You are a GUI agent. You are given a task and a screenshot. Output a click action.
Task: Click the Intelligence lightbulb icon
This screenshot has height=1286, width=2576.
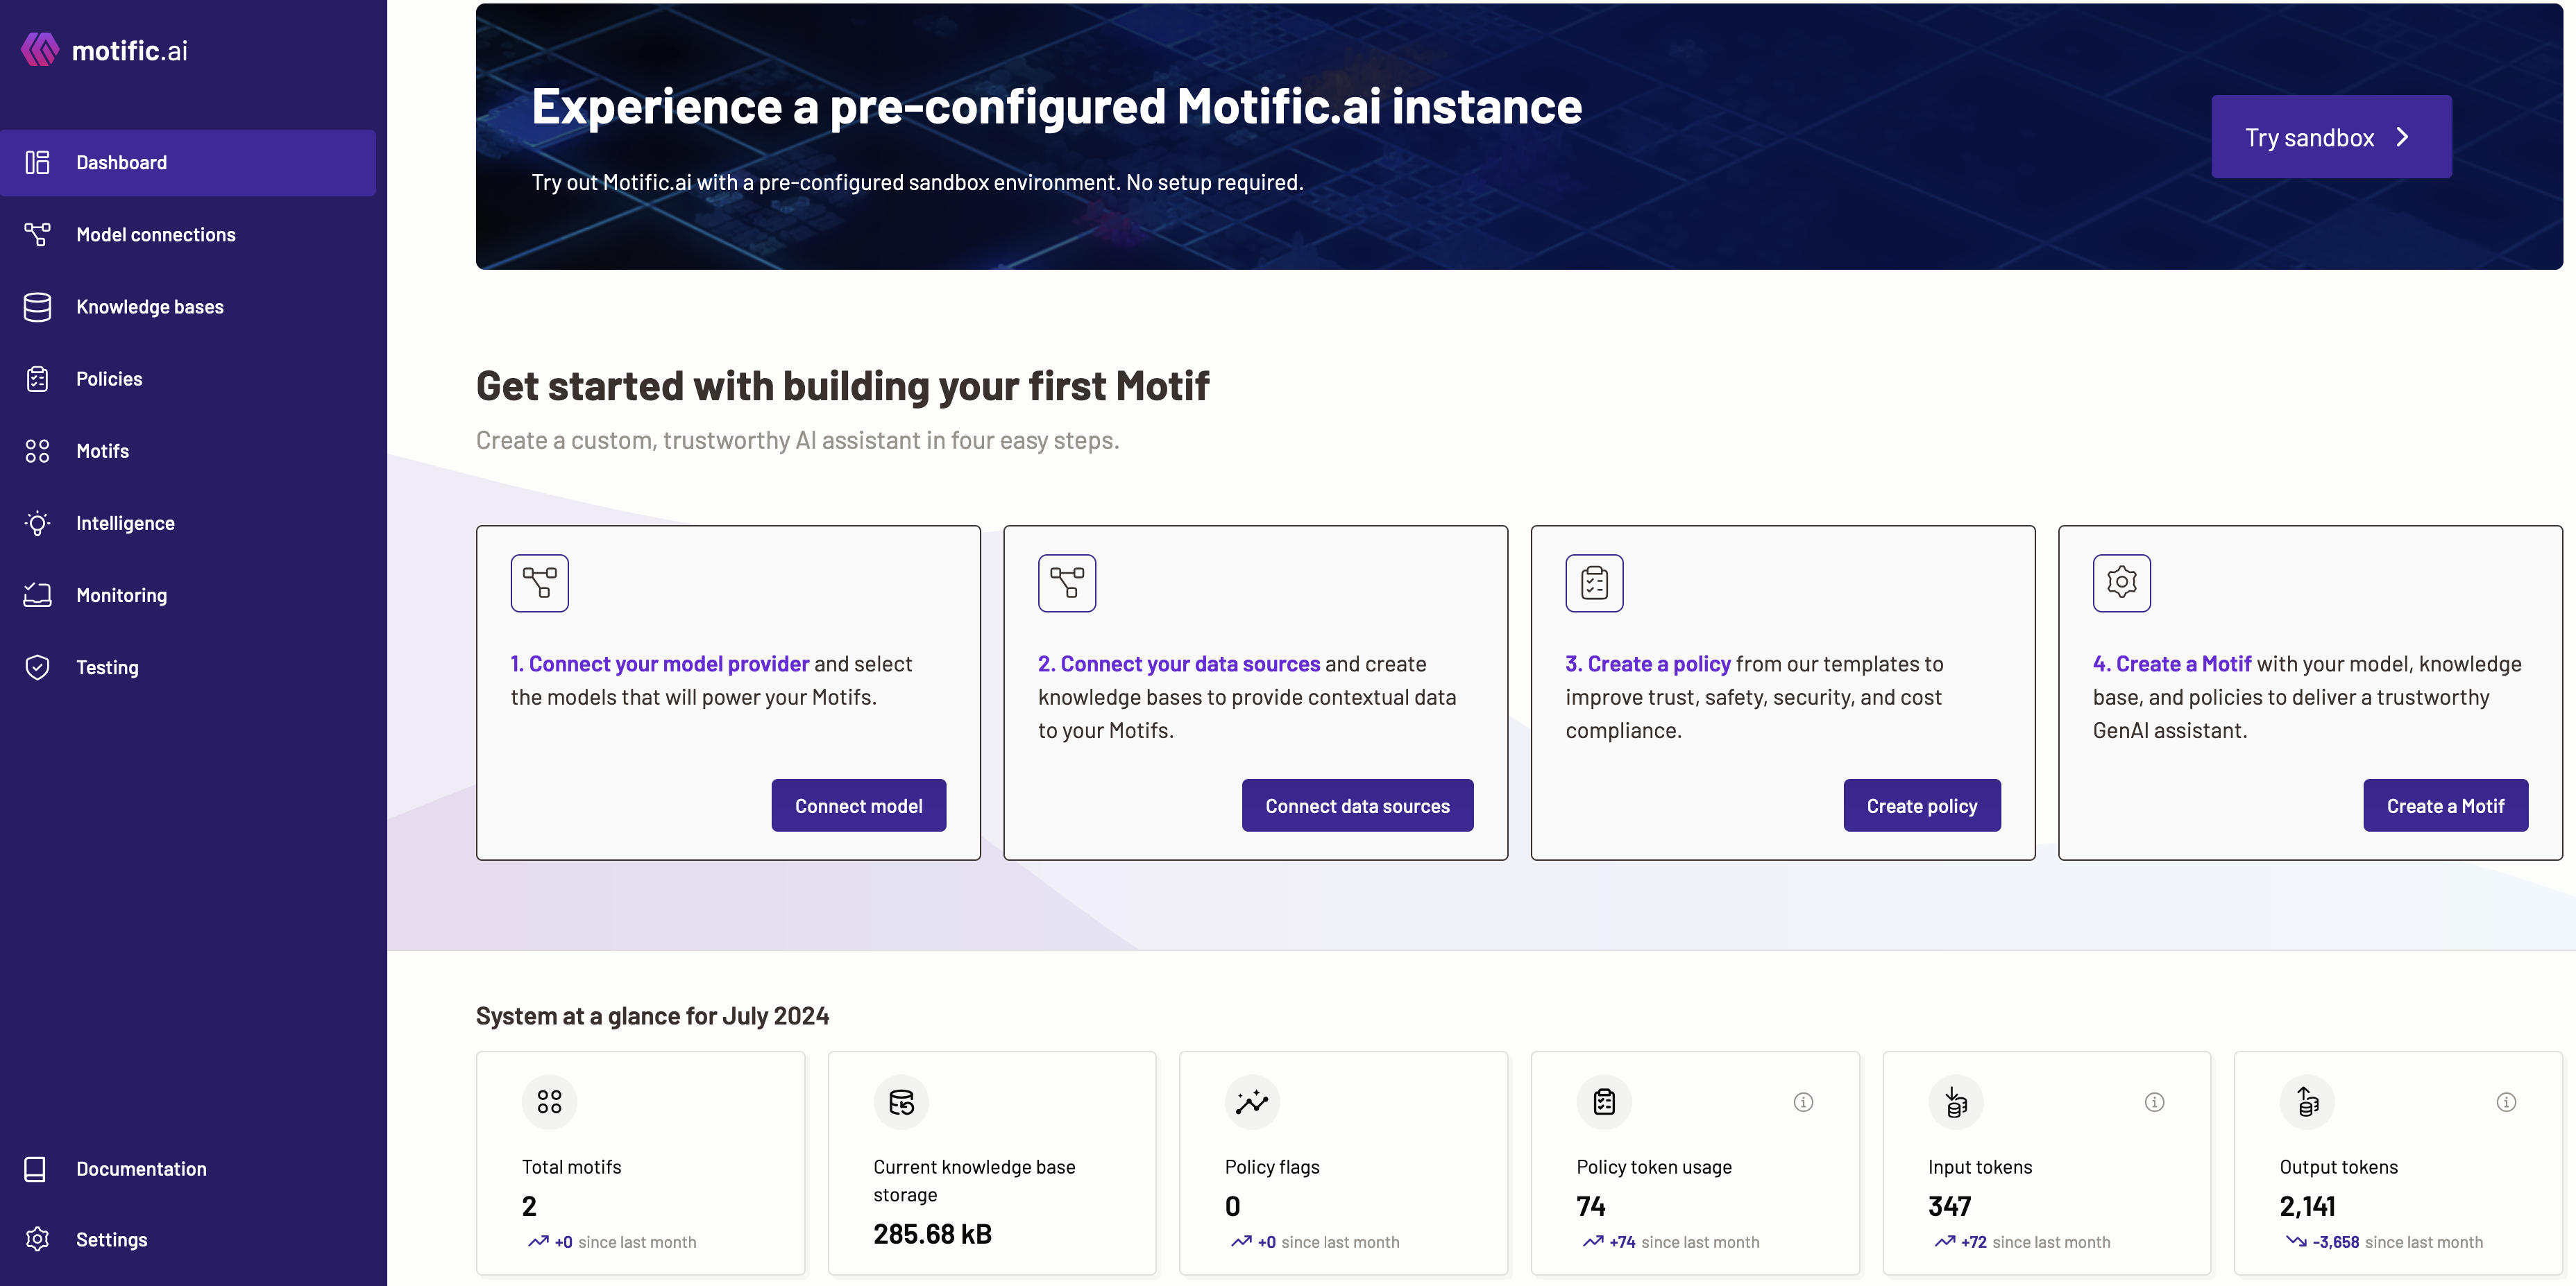click(37, 522)
